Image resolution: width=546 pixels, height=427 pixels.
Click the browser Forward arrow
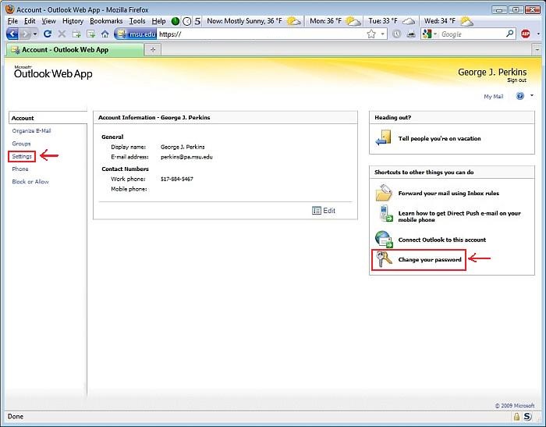pyautogui.click(x=25, y=34)
